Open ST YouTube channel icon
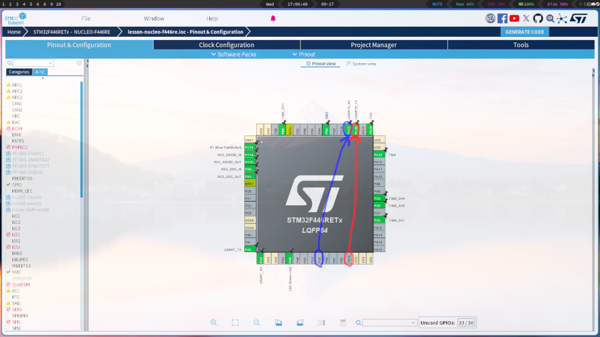The width and height of the screenshot is (600, 337). coord(514,18)
